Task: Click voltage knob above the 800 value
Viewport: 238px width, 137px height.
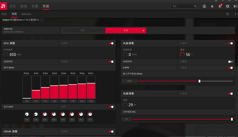Action: (36, 114)
